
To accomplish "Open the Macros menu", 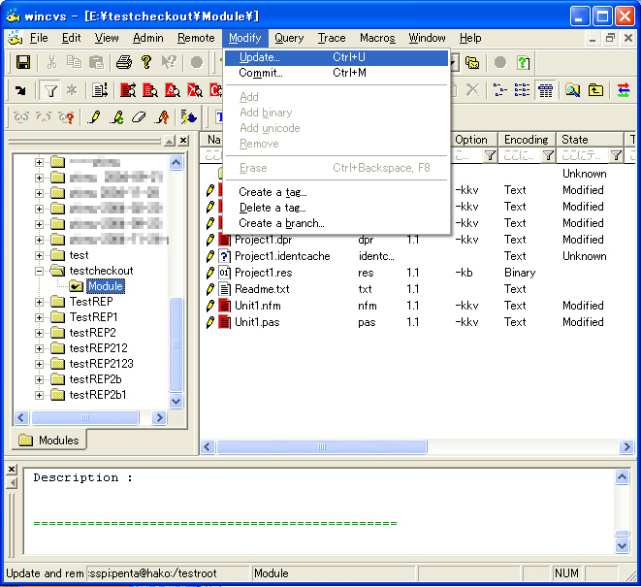I will click(377, 38).
